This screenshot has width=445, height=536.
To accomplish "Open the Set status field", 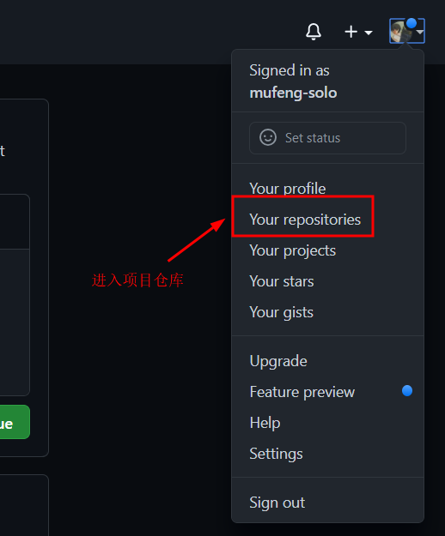I will tap(327, 138).
